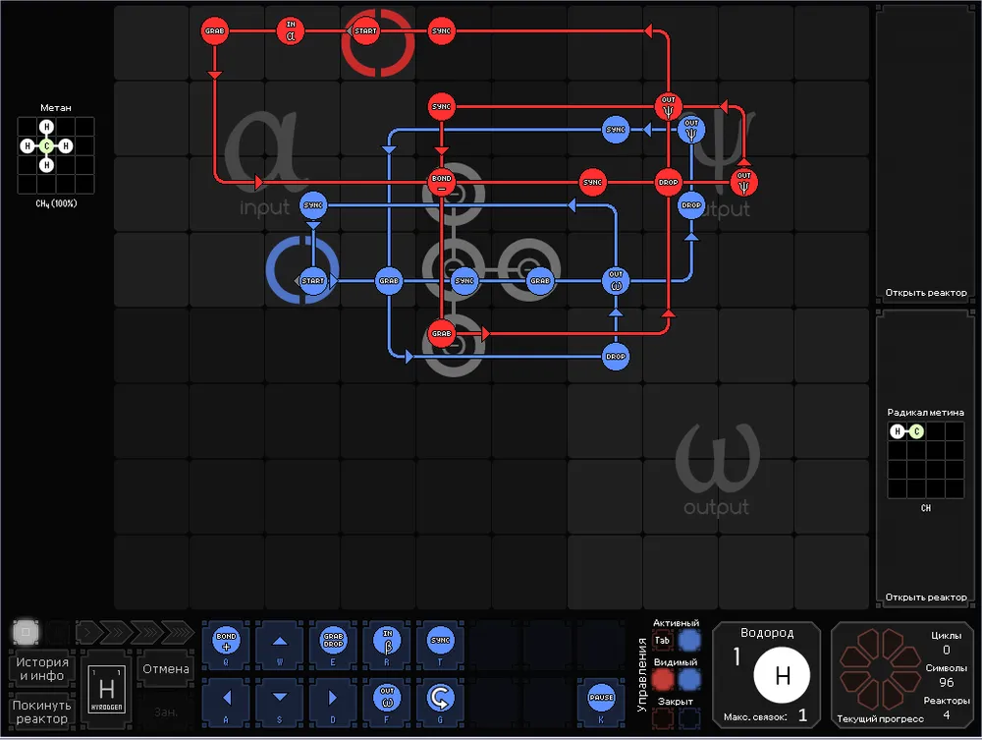Select the blue GRAB node right of START

[389, 281]
